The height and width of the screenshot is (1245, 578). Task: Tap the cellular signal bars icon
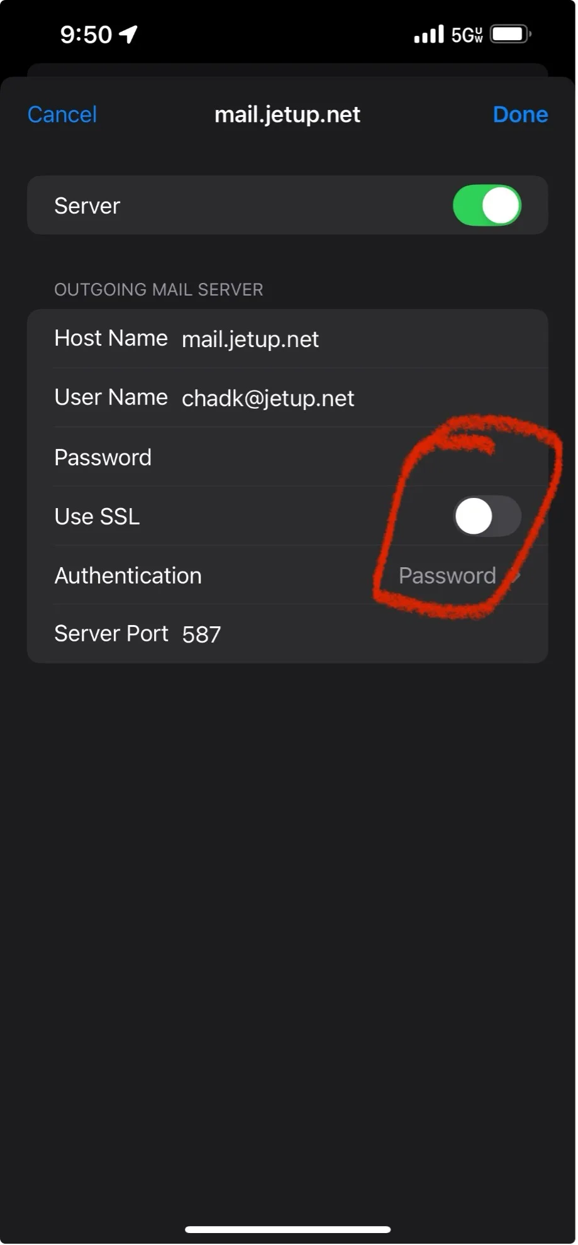click(x=429, y=35)
